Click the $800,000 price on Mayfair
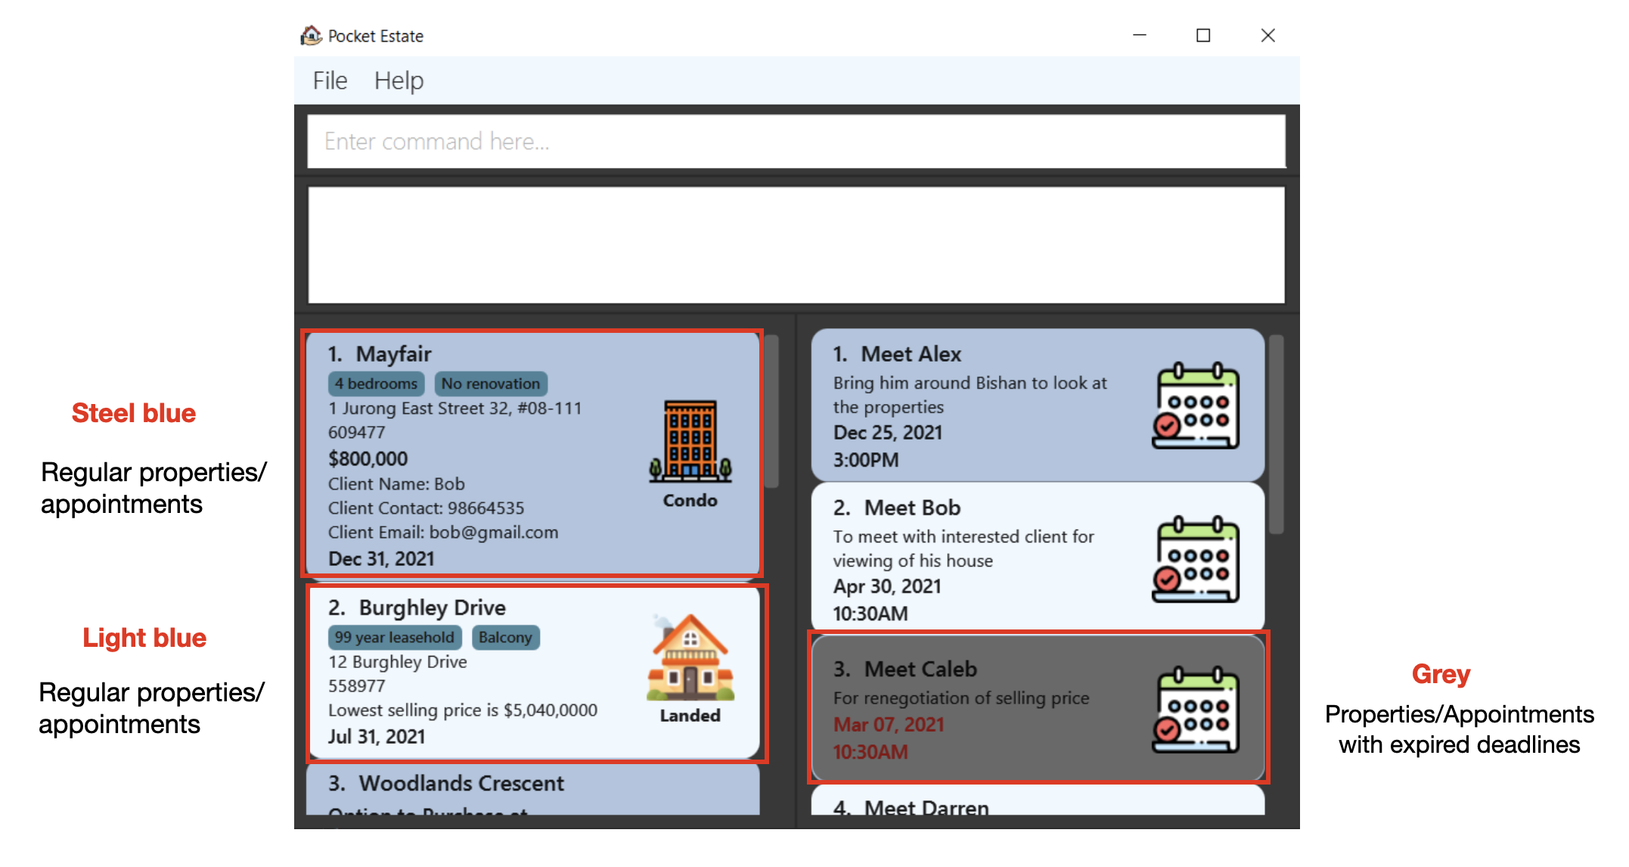This screenshot has height=867, width=1629. tap(368, 458)
